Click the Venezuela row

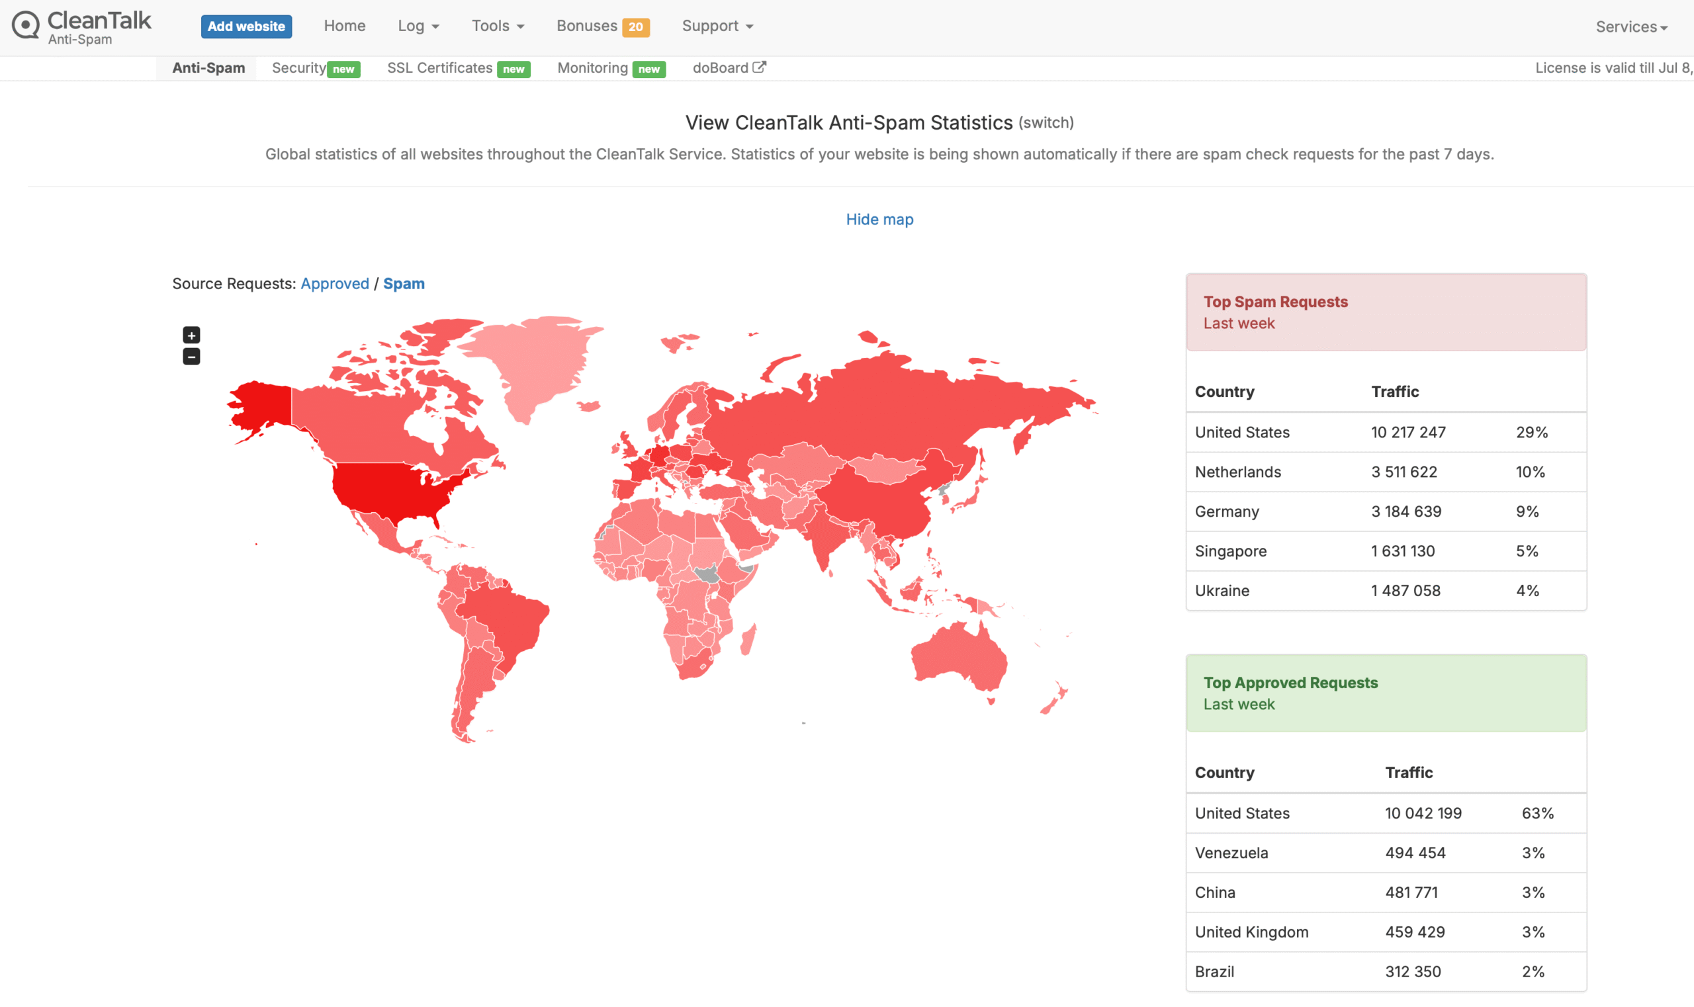(1386, 853)
